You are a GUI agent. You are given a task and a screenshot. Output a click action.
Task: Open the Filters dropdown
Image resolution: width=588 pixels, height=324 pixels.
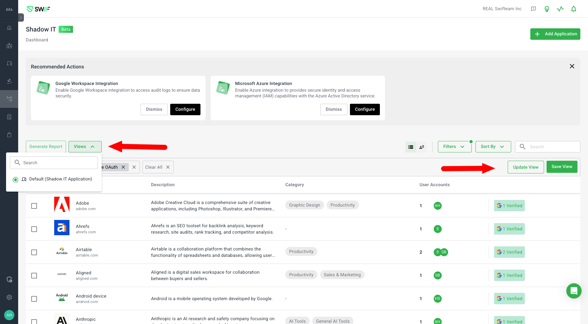[x=454, y=147]
